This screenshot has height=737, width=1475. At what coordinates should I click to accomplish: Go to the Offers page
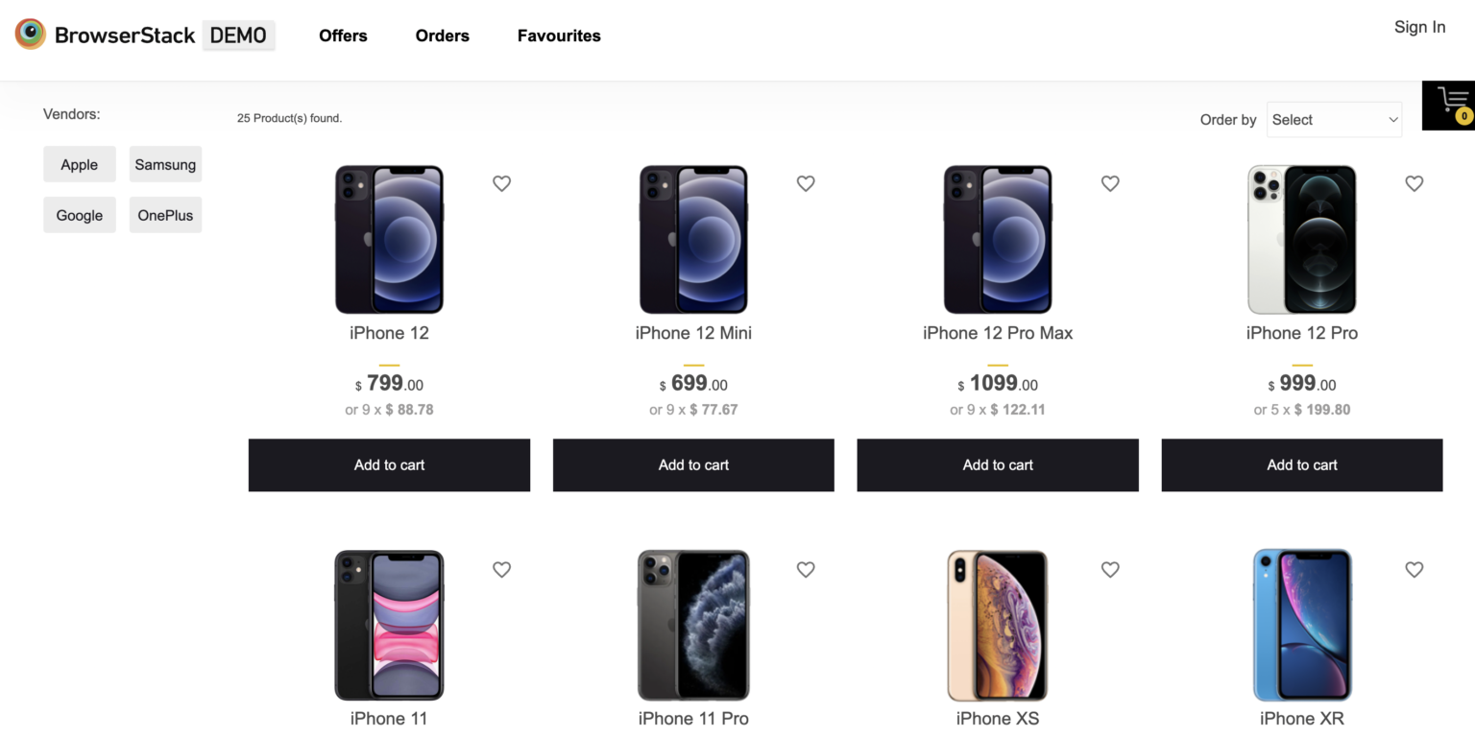tap(343, 36)
